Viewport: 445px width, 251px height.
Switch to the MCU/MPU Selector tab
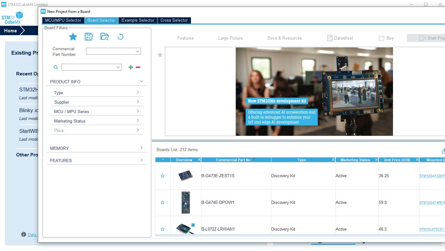point(63,20)
